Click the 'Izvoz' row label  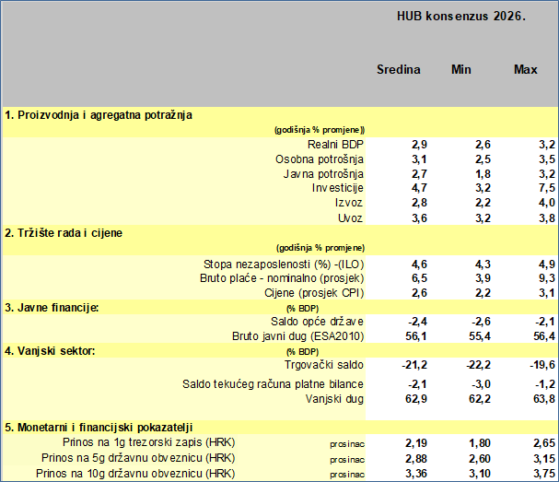[349, 203]
